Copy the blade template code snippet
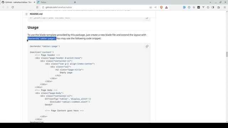 click(147, 46)
